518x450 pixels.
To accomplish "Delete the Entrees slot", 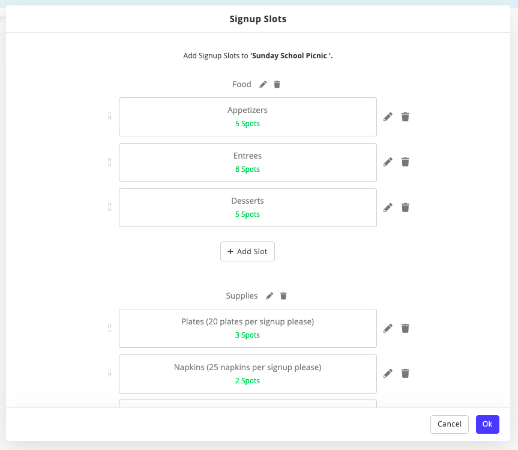I will point(405,162).
